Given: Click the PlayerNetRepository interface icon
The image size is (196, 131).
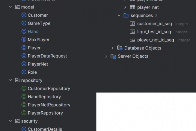Looking at the screenshot, I should click(24, 105).
